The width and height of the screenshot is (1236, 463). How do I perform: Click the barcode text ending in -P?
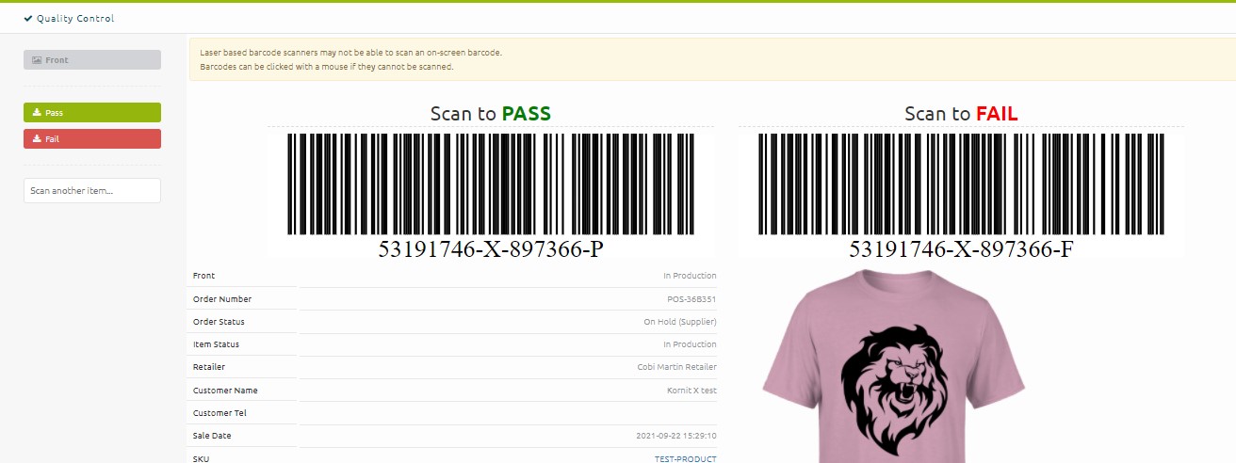(x=491, y=249)
